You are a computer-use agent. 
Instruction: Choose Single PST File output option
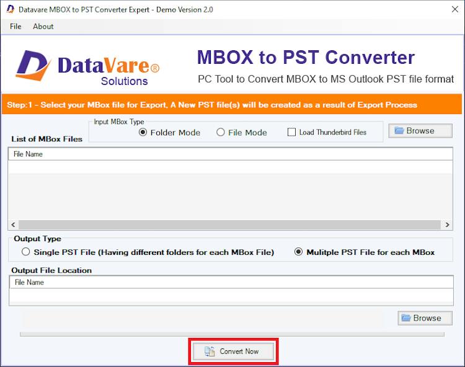tap(26, 252)
